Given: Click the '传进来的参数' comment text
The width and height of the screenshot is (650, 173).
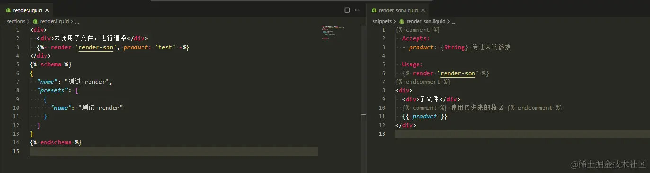Looking at the screenshot, I should 491,47.
